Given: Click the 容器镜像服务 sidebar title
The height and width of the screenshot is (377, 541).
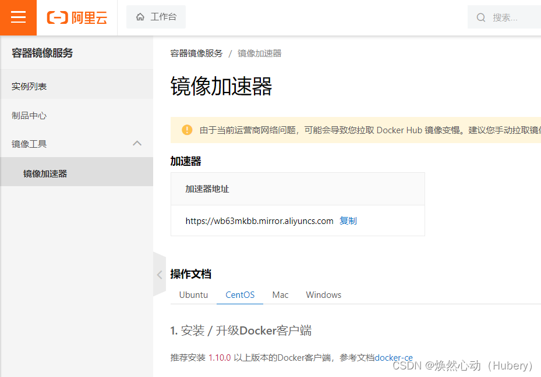Looking at the screenshot, I should [42, 53].
